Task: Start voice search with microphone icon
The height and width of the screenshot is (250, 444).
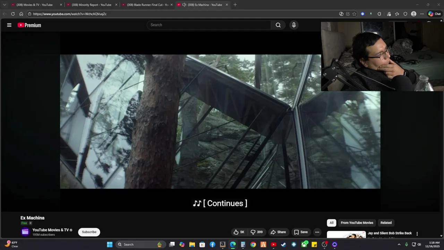Action: 294,25
